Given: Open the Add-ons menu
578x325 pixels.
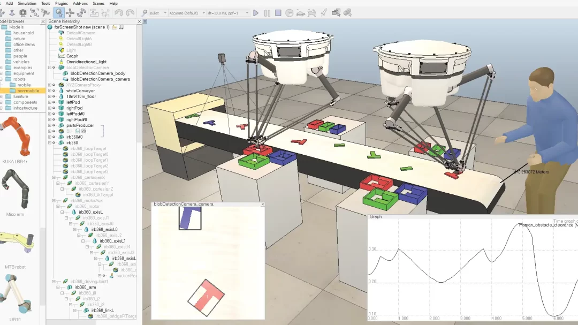Looking at the screenshot, I should pyautogui.click(x=80, y=3).
